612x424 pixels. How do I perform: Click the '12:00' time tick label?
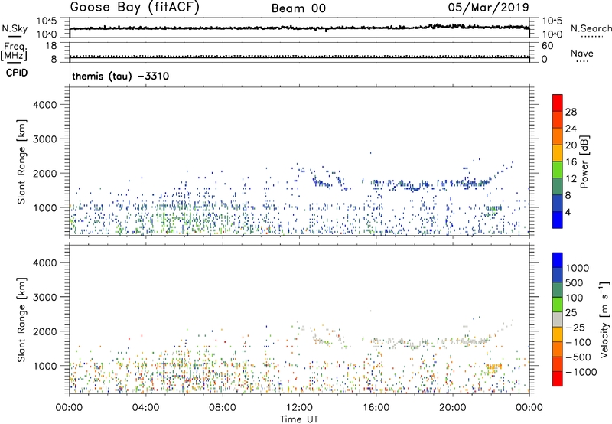point(299,408)
